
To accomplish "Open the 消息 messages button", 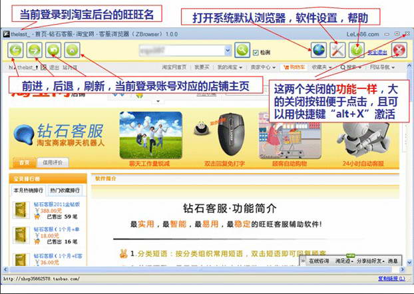I will coord(393,261).
